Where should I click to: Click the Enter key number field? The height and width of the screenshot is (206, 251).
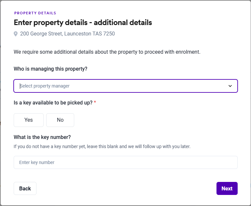click(x=125, y=162)
